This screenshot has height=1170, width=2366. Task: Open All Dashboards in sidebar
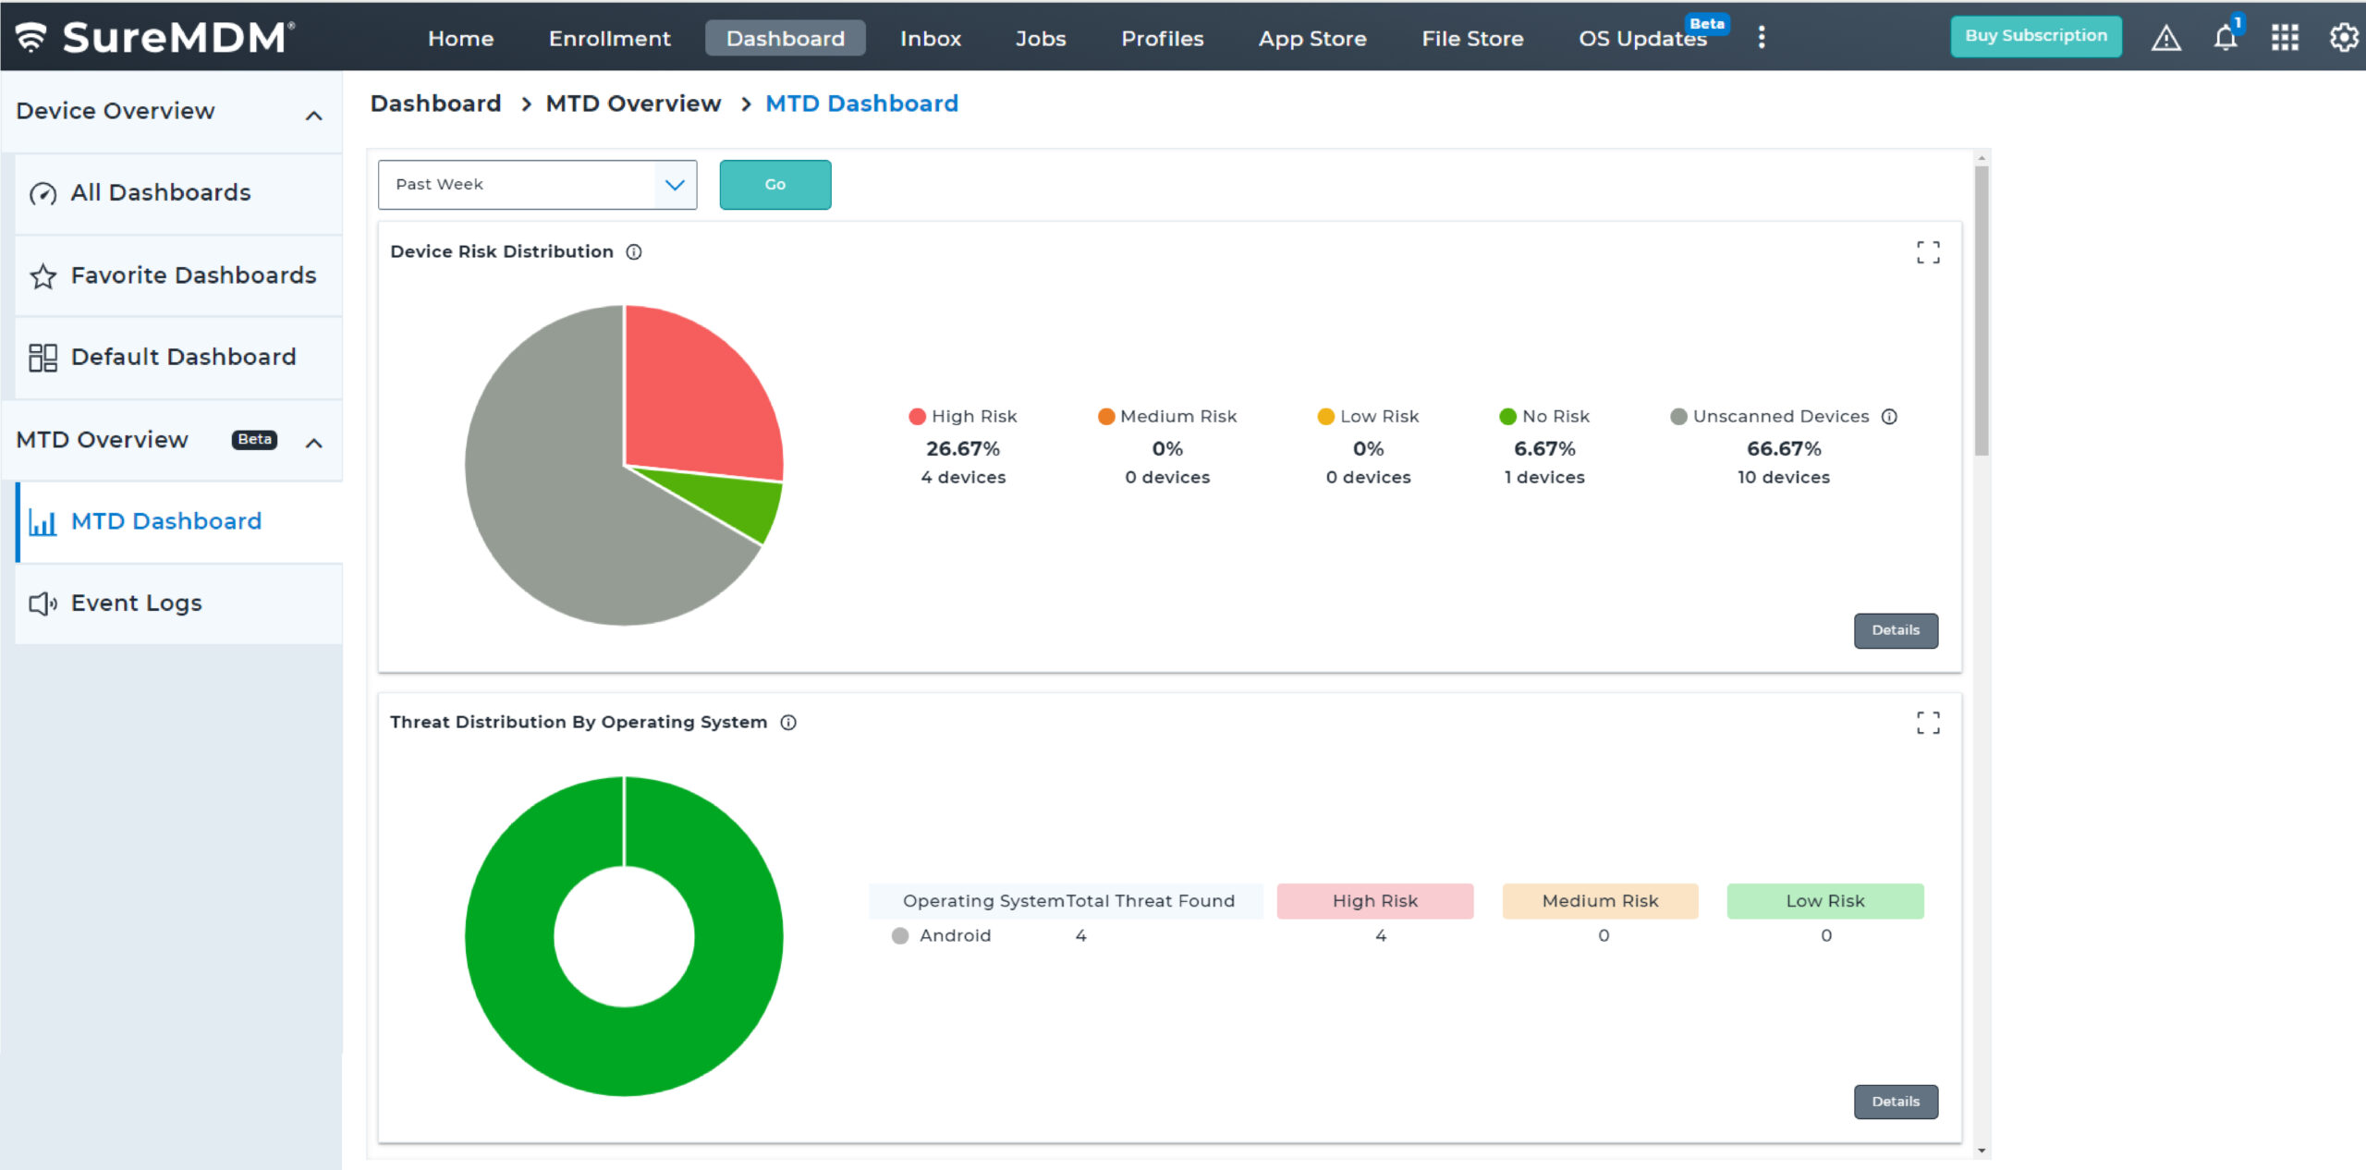point(179,193)
